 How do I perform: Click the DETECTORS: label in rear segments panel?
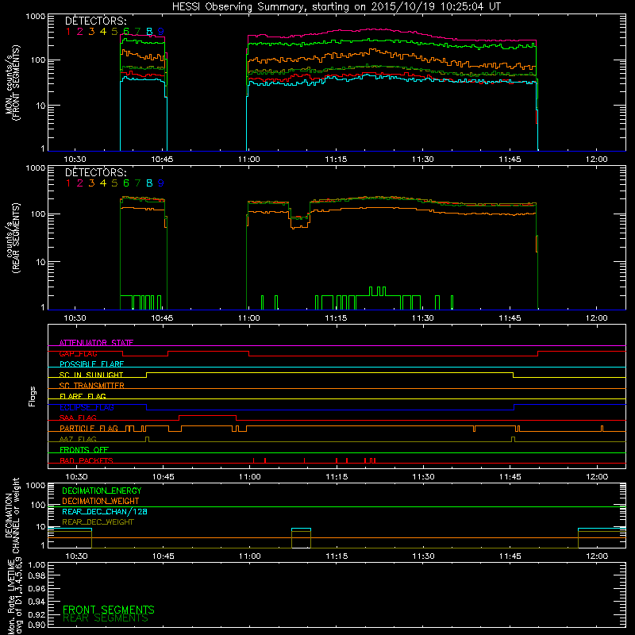tap(95, 172)
